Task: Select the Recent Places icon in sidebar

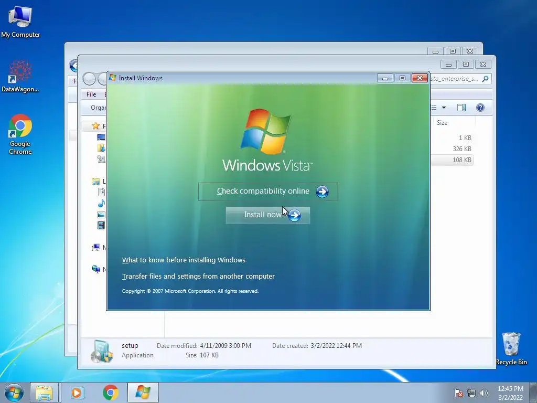Action: pos(101,159)
